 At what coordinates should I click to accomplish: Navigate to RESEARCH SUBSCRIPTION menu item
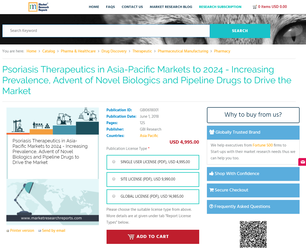click(x=220, y=7)
